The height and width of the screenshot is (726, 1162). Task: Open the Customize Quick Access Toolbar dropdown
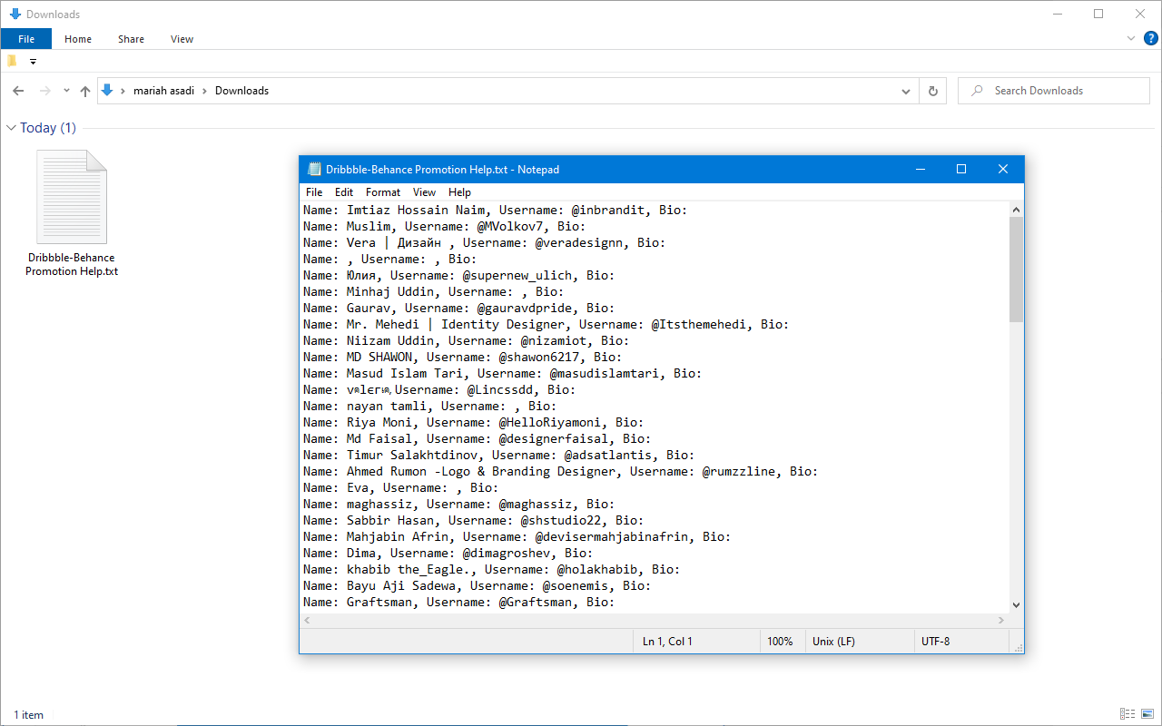(x=34, y=62)
